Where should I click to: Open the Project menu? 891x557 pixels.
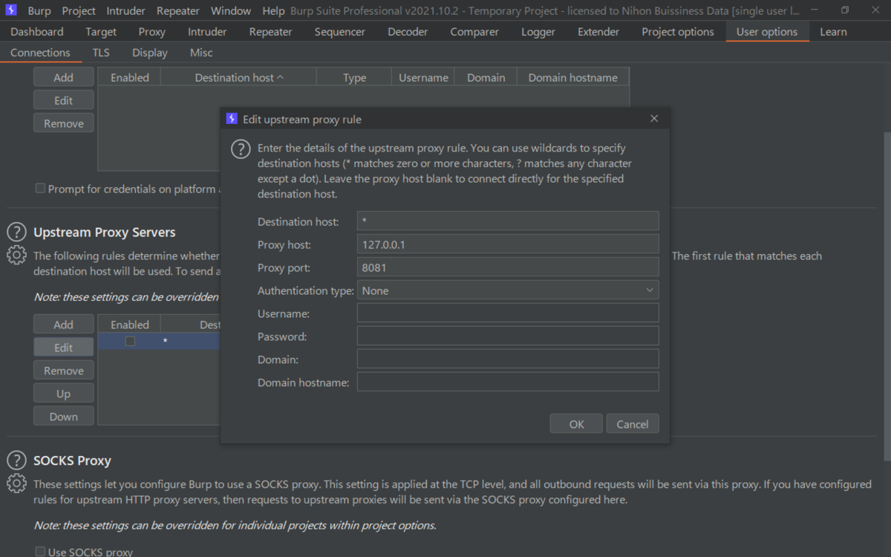pos(79,11)
